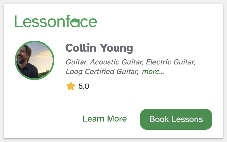
Task: Choose the "Electric Guitar" instrument label
Action: pyautogui.click(x=171, y=62)
